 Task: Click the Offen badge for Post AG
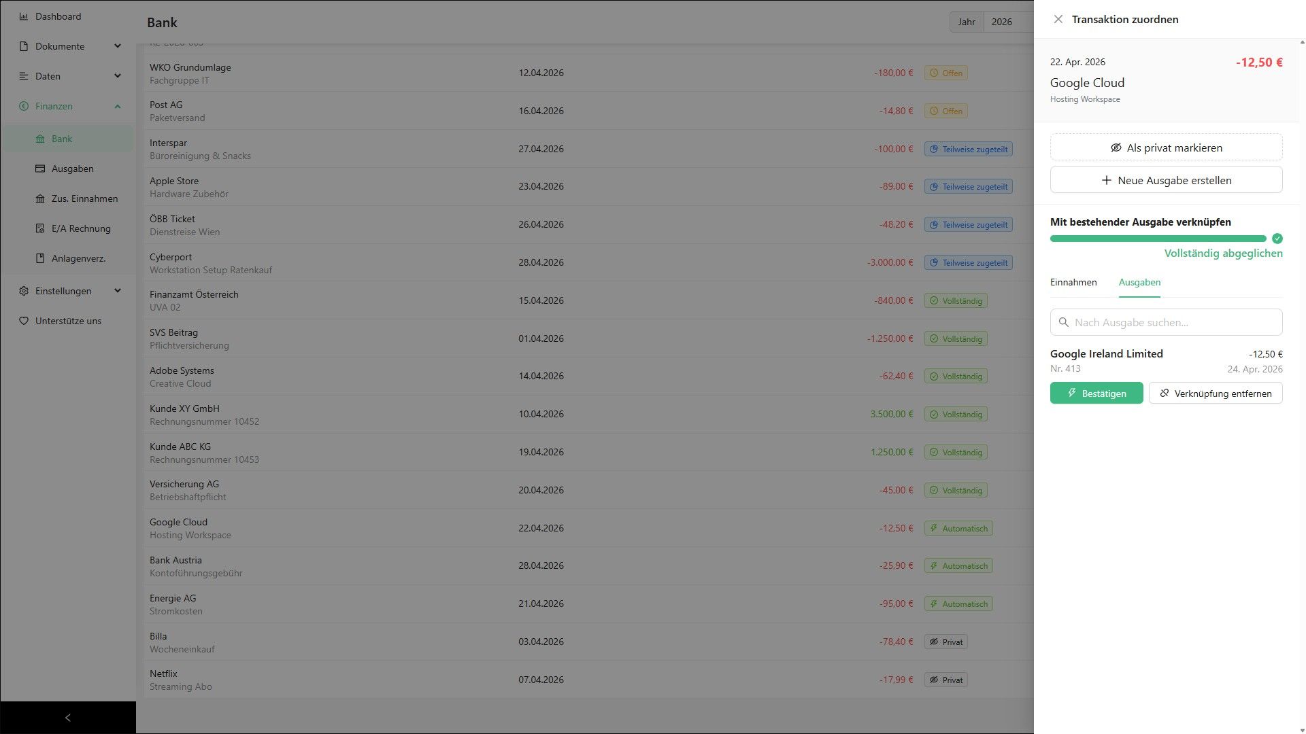pos(945,111)
